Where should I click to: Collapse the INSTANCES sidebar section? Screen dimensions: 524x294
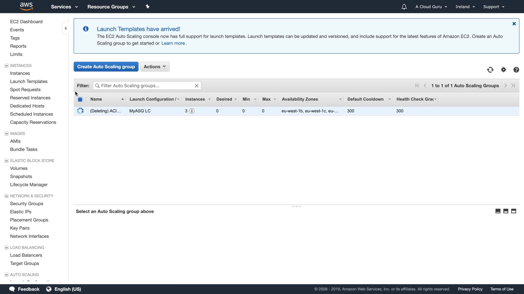(7, 66)
